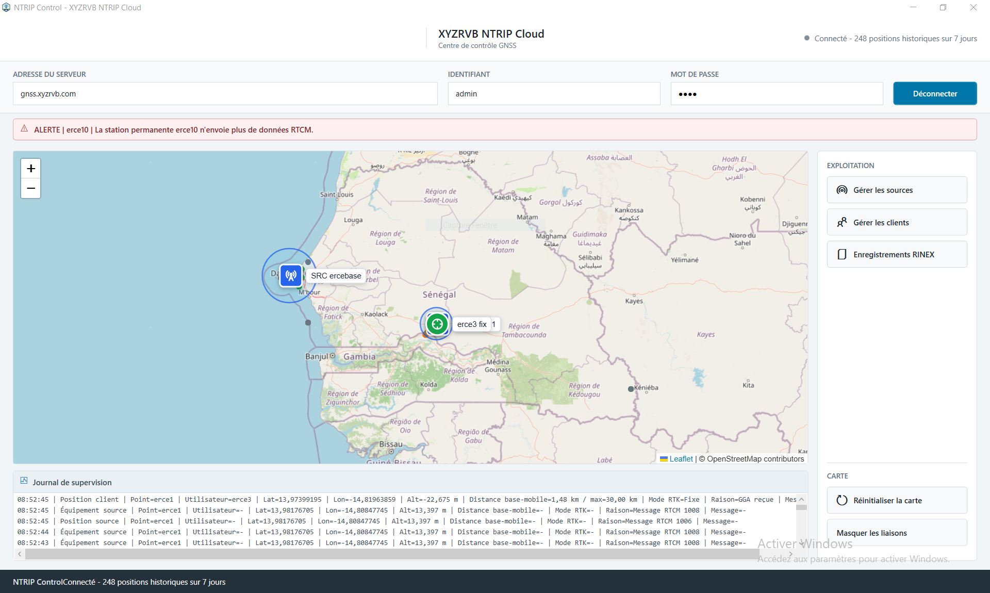Click the grey dot north of ercebase marker
The width and height of the screenshot is (990, 593).
[x=308, y=262]
